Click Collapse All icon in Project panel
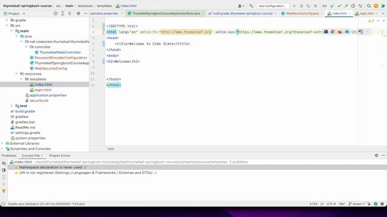The height and width of the screenshot is (217, 387). coord(70,13)
